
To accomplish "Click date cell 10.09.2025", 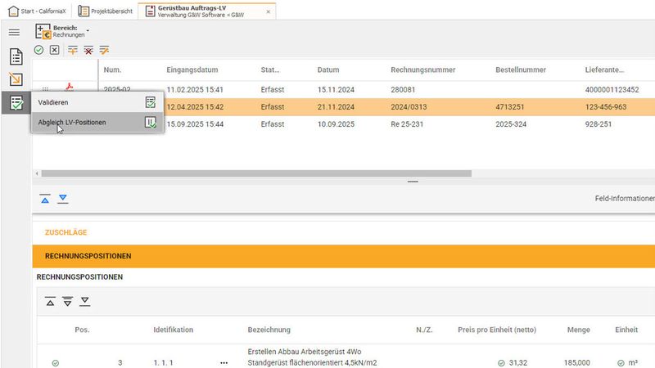I will point(336,124).
